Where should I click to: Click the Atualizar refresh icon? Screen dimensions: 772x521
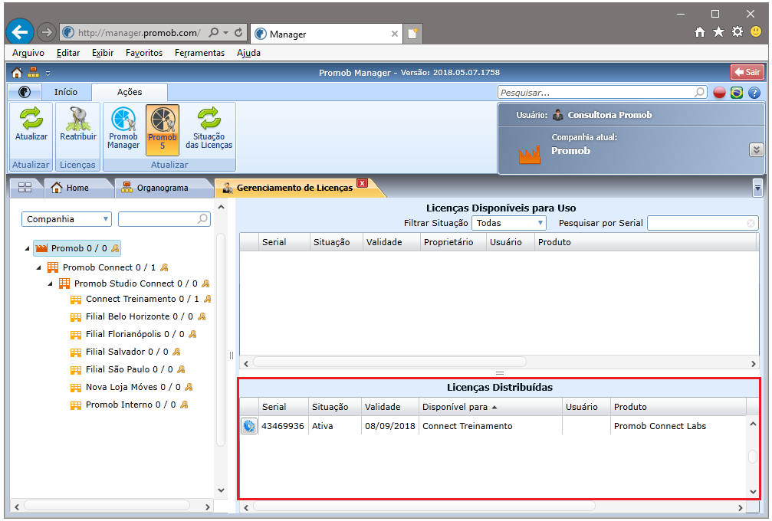click(31, 124)
